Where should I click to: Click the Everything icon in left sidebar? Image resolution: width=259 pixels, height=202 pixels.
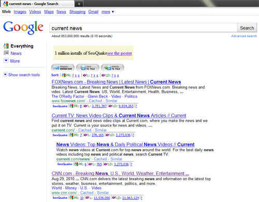coord(6,46)
